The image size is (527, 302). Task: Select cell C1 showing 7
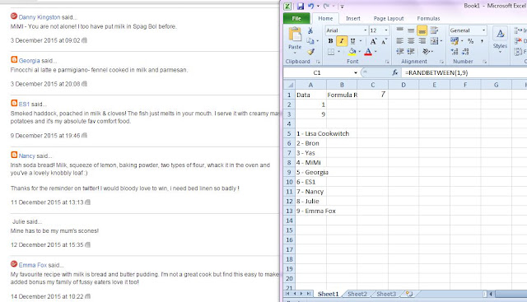[x=372, y=95]
